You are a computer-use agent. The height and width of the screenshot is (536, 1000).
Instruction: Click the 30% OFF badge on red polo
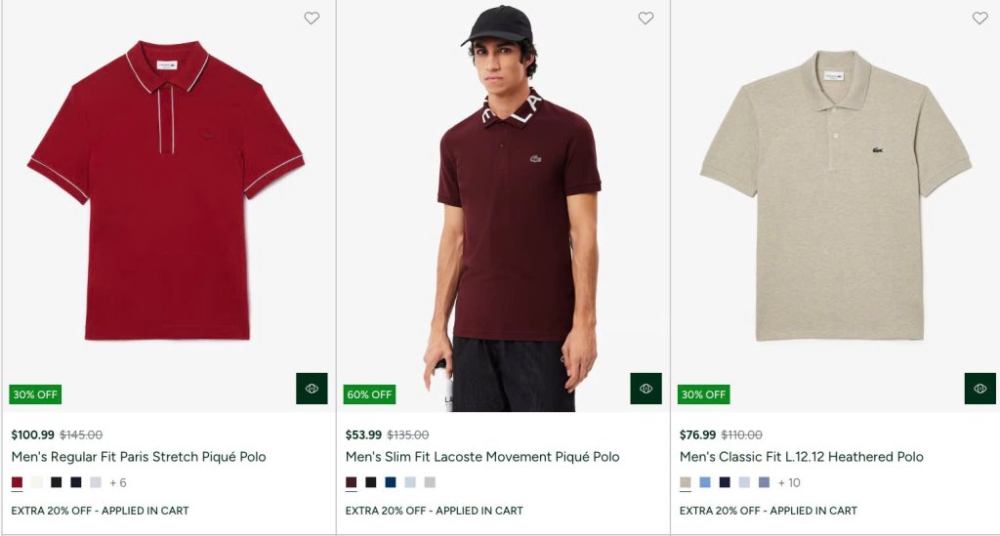35,394
